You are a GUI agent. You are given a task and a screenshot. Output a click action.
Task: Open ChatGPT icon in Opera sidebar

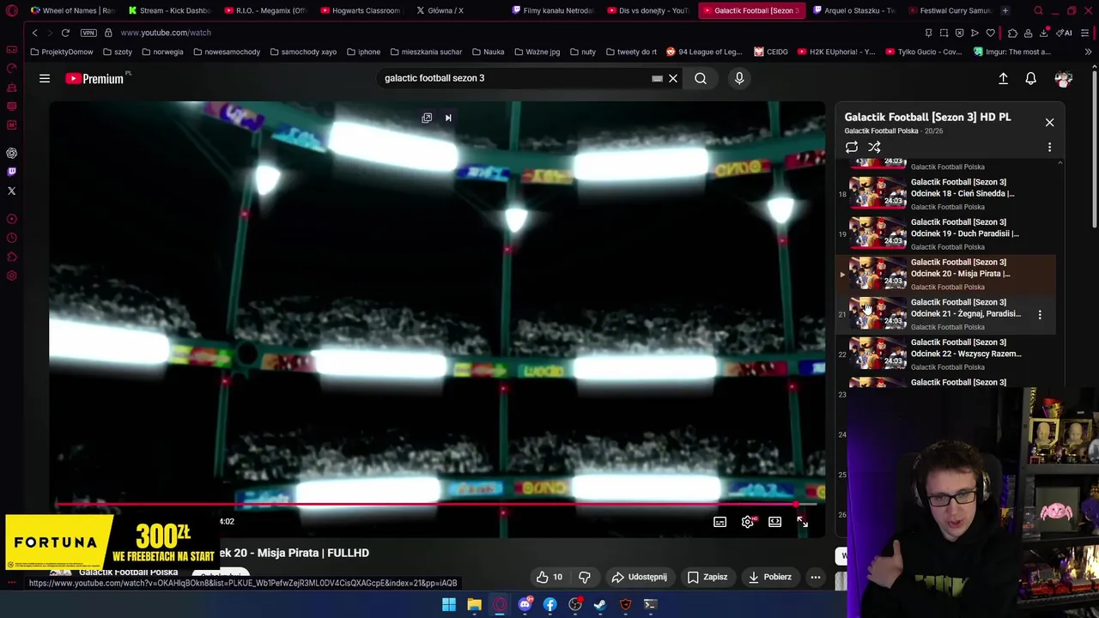click(12, 153)
